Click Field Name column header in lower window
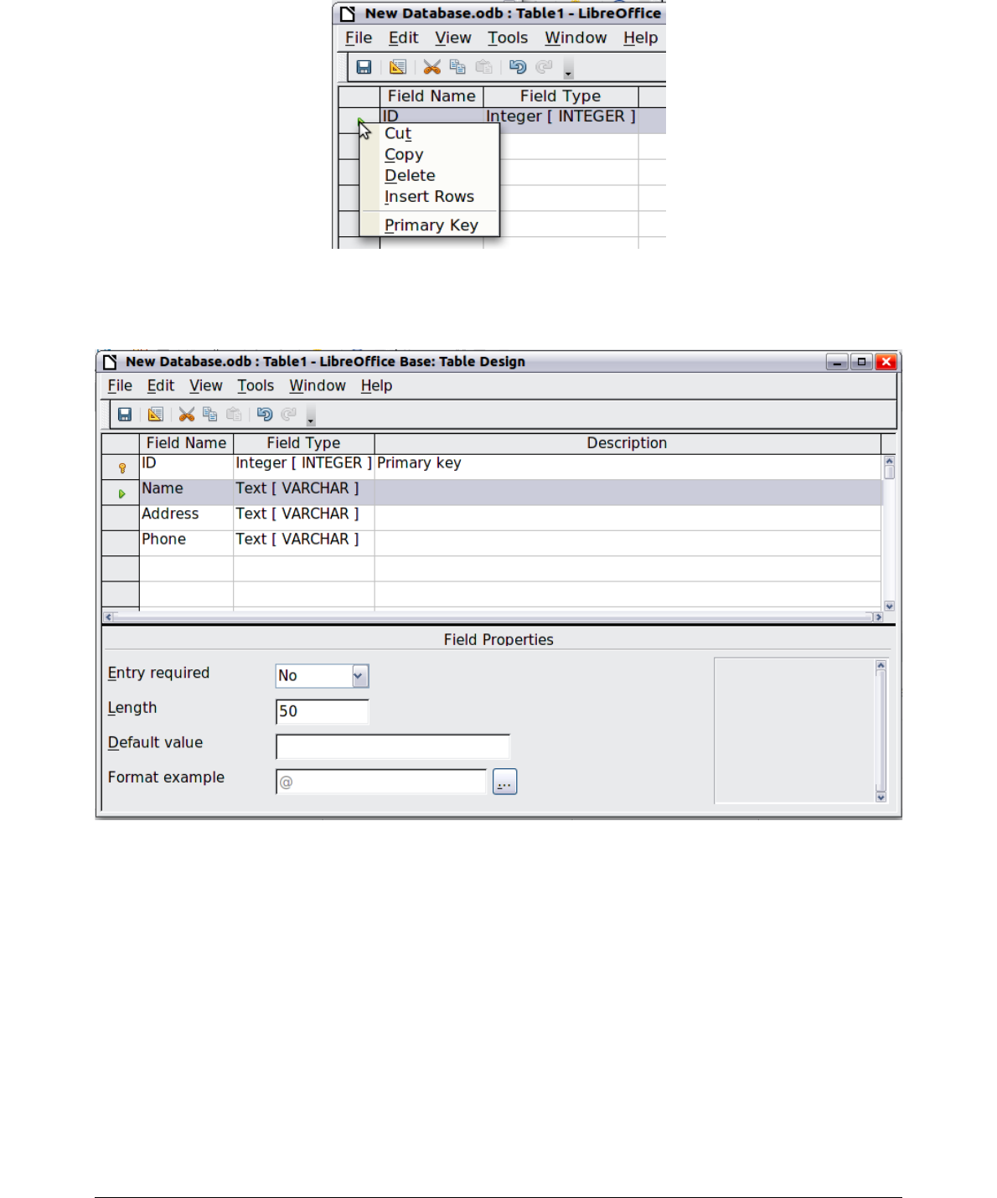The image size is (997, 1198). pyautogui.click(x=186, y=443)
